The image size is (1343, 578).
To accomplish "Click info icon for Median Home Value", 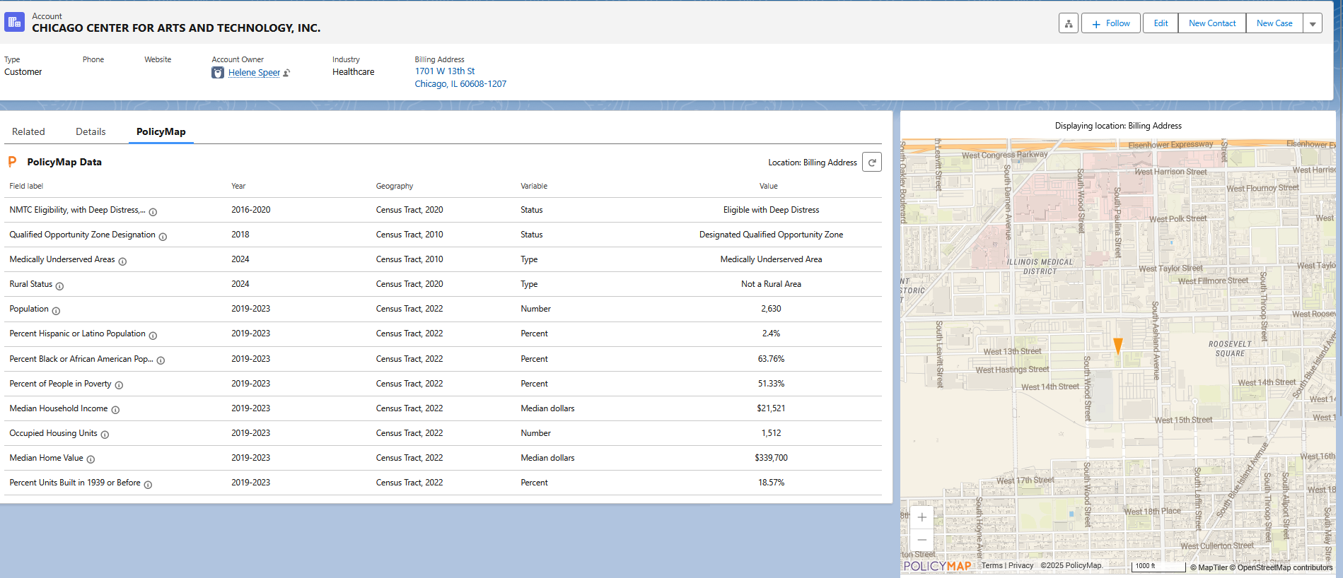I will tap(91, 459).
